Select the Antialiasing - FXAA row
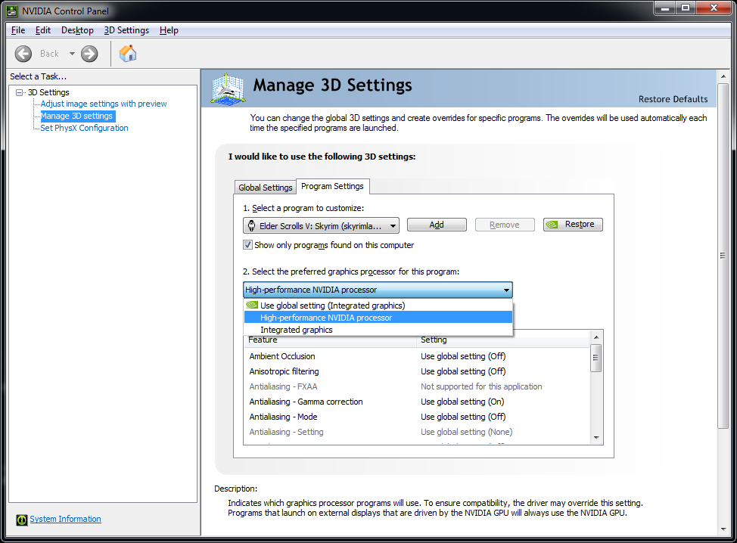Viewport: 737px width, 543px height. [x=417, y=386]
